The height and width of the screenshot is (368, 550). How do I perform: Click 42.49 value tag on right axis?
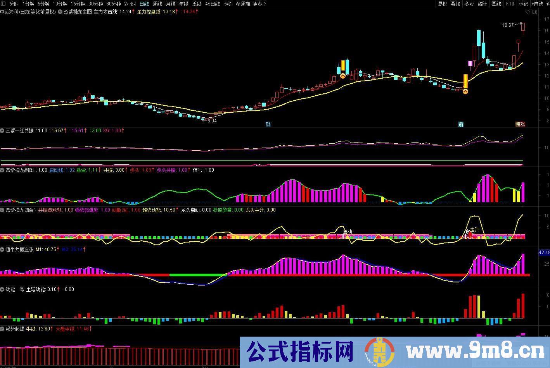[544, 253]
